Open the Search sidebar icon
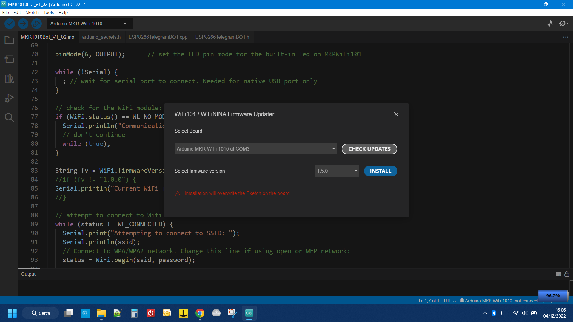This screenshot has height=322, width=573. click(x=9, y=117)
